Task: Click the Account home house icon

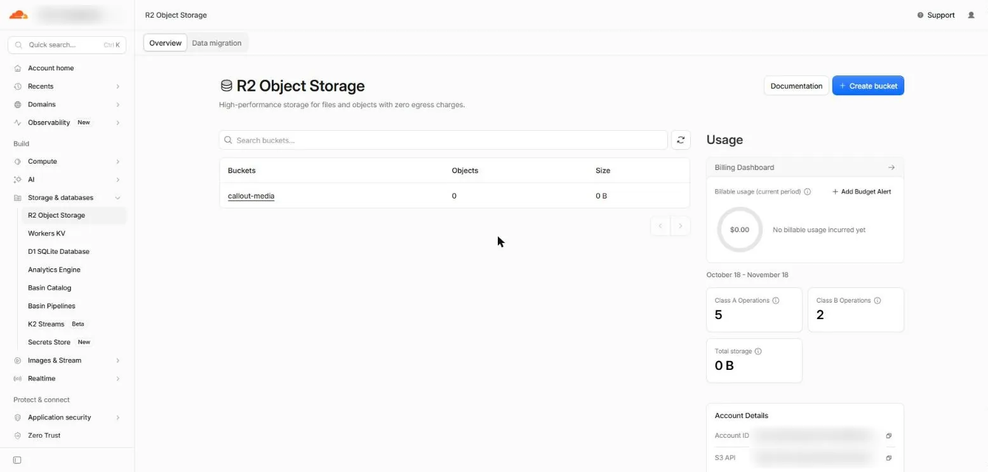Action: (18, 68)
